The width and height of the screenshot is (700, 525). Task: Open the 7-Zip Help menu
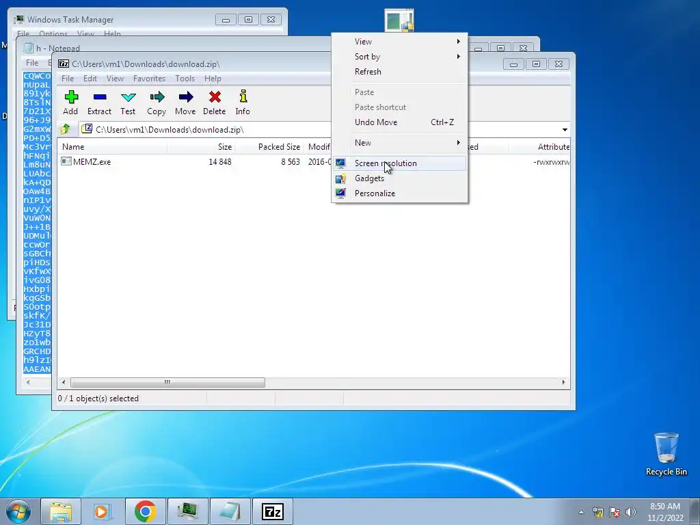(213, 79)
